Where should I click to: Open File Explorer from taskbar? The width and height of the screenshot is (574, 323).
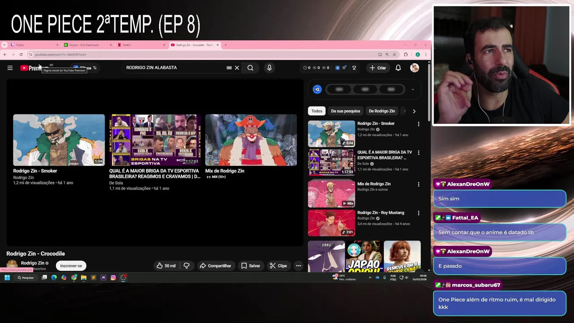(83, 278)
